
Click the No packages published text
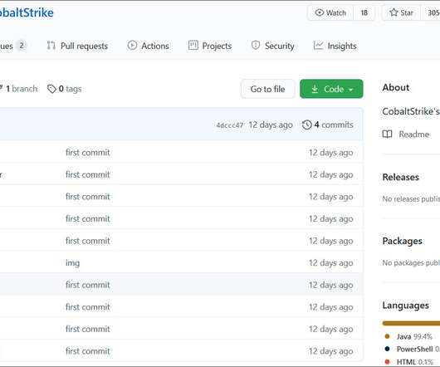pos(411,263)
